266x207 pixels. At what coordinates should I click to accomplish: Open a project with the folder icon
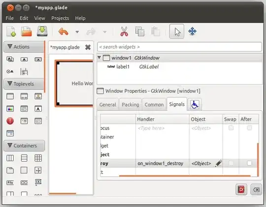pyautogui.click(x=27, y=31)
